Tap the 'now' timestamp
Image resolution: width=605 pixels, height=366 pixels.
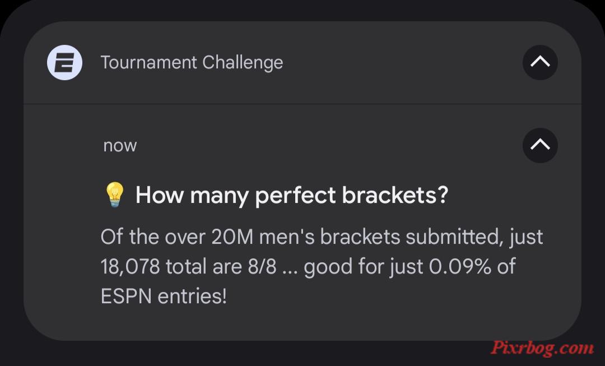tap(120, 146)
